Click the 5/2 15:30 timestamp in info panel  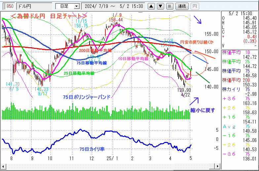tap(240, 13)
